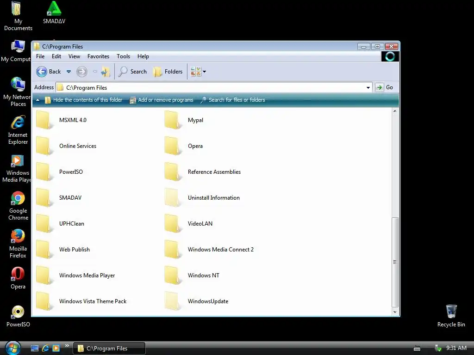The height and width of the screenshot is (355, 474).
Task: Select the Recycle Bin desktop icon
Action: coord(451,316)
